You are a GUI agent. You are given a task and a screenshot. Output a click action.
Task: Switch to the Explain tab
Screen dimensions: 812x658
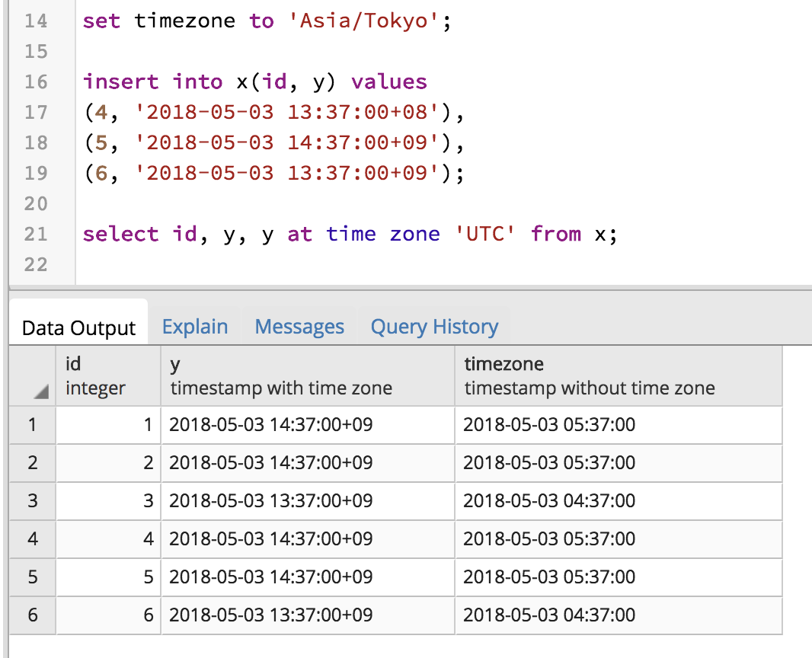click(194, 327)
